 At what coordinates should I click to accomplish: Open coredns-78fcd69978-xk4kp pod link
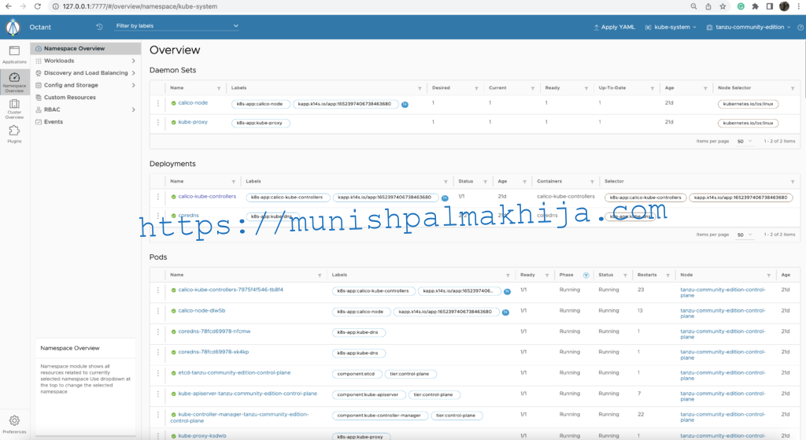point(213,352)
